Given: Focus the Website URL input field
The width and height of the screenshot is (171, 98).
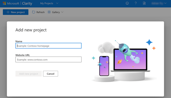Looking at the screenshot, I should pyautogui.click(x=49, y=59).
